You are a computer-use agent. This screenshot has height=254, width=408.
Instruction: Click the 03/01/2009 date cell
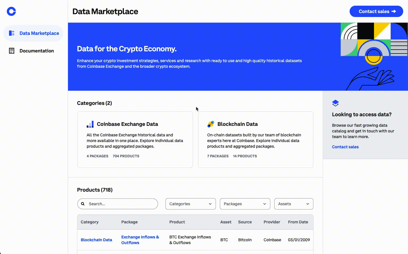[x=299, y=240]
